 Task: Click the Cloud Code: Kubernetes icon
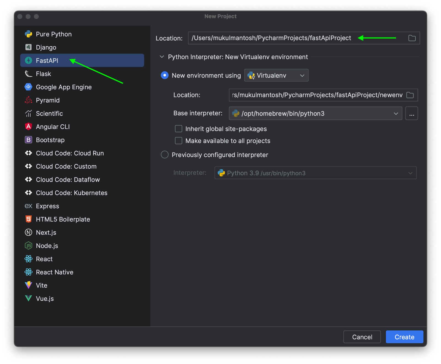[28, 193]
